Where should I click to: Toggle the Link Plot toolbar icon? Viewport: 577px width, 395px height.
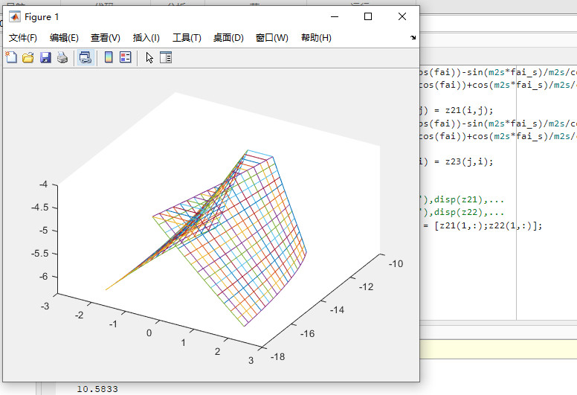(x=86, y=57)
